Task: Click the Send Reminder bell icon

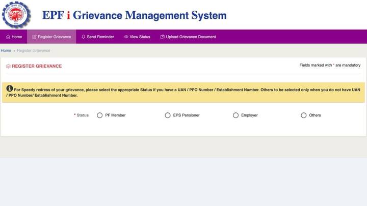Action: pyautogui.click(x=83, y=37)
